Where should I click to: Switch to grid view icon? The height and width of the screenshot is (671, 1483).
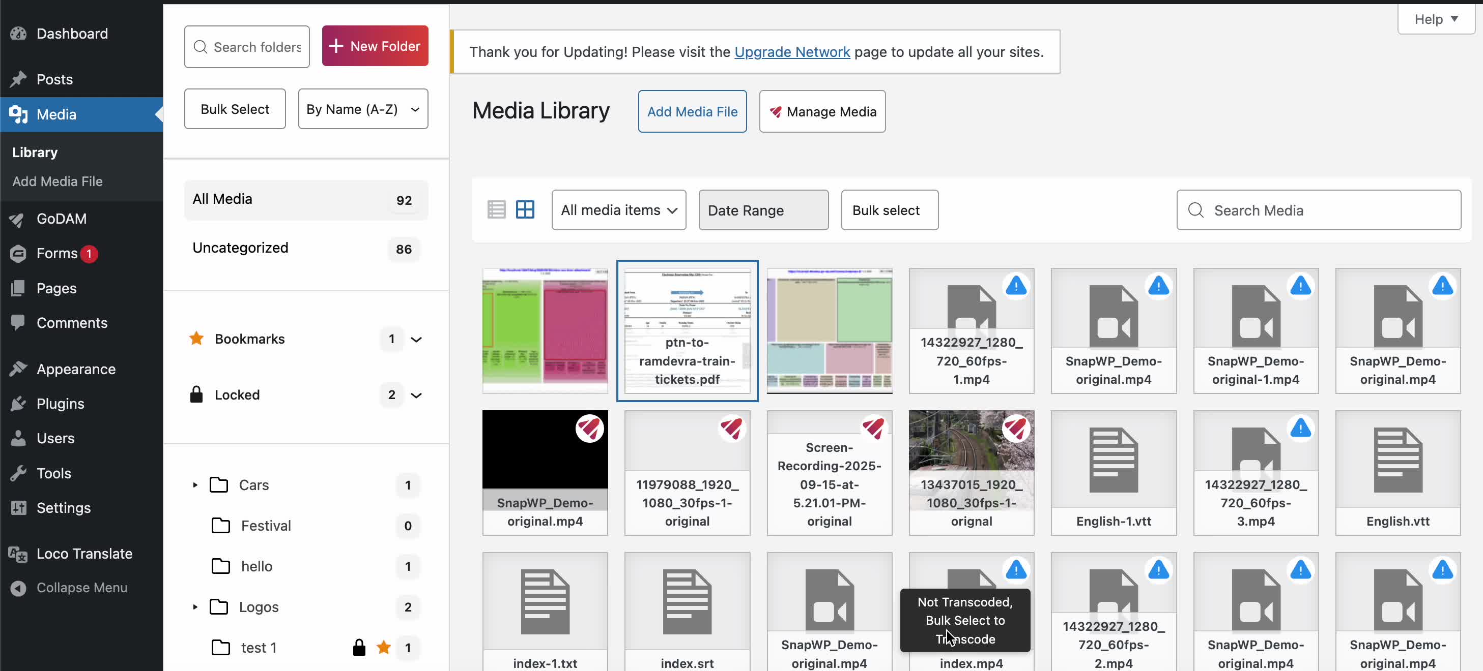(x=525, y=210)
